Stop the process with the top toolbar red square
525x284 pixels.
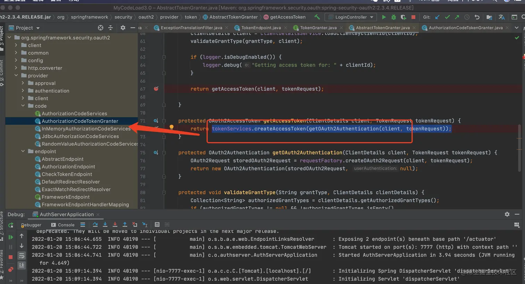coord(413,17)
